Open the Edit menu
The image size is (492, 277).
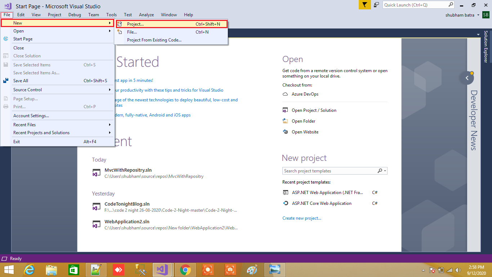[21, 15]
